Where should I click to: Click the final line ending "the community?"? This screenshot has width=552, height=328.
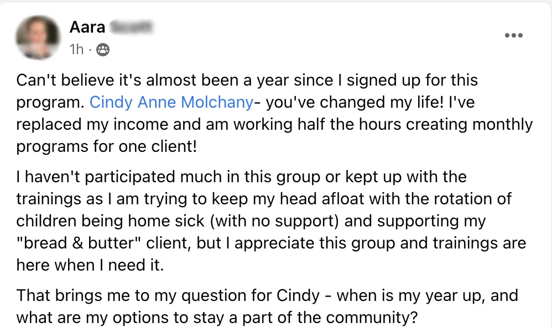(217, 318)
